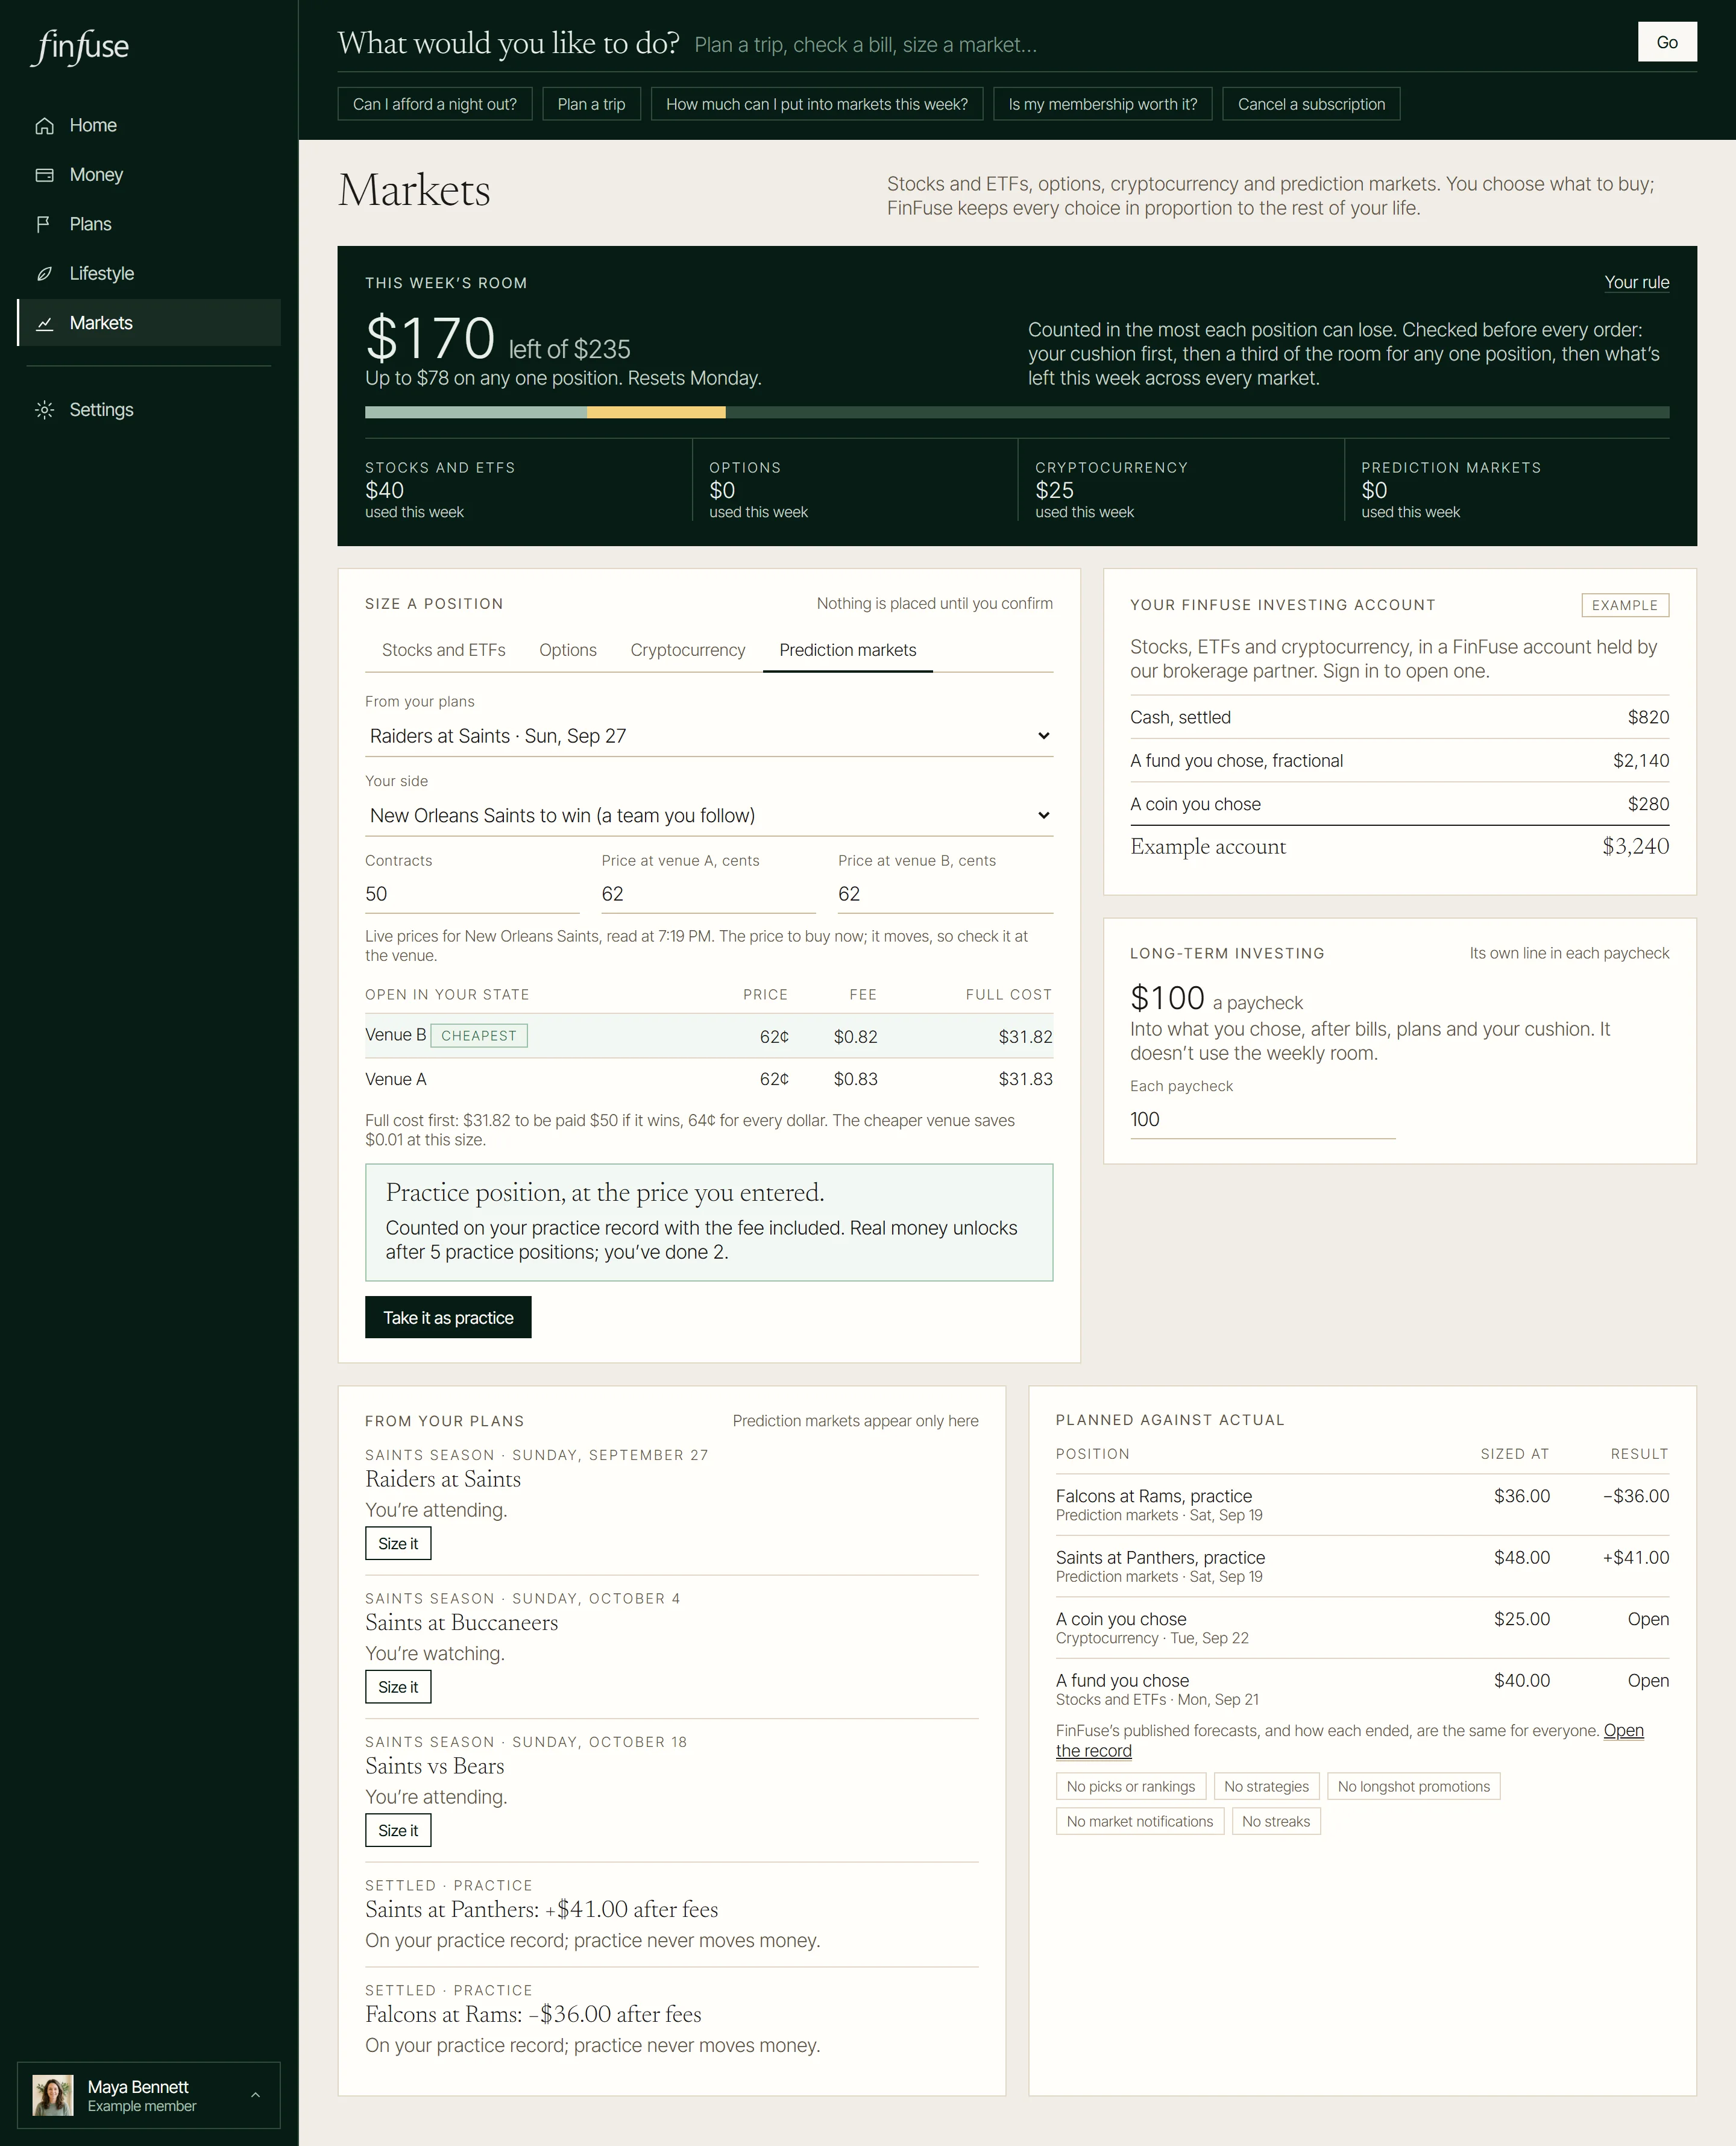Click the Price at venue B field

[x=945, y=894]
